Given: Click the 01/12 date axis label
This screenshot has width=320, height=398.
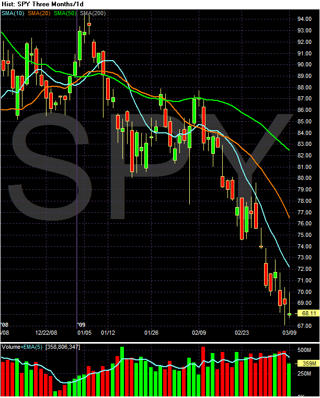Looking at the screenshot, I should coord(108,333).
